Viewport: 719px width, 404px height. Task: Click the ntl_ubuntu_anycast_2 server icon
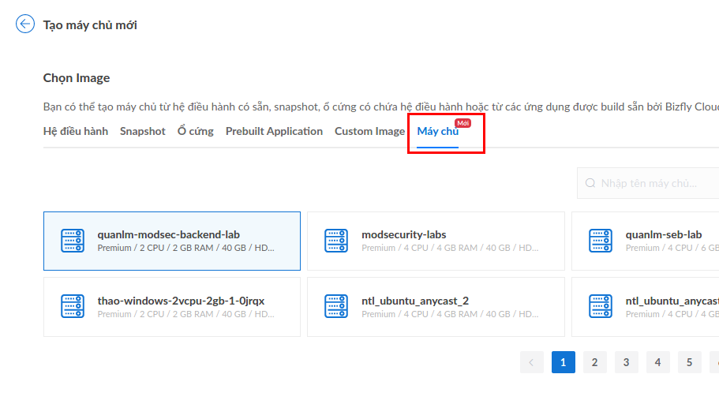pyautogui.click(x=336, y=307)
